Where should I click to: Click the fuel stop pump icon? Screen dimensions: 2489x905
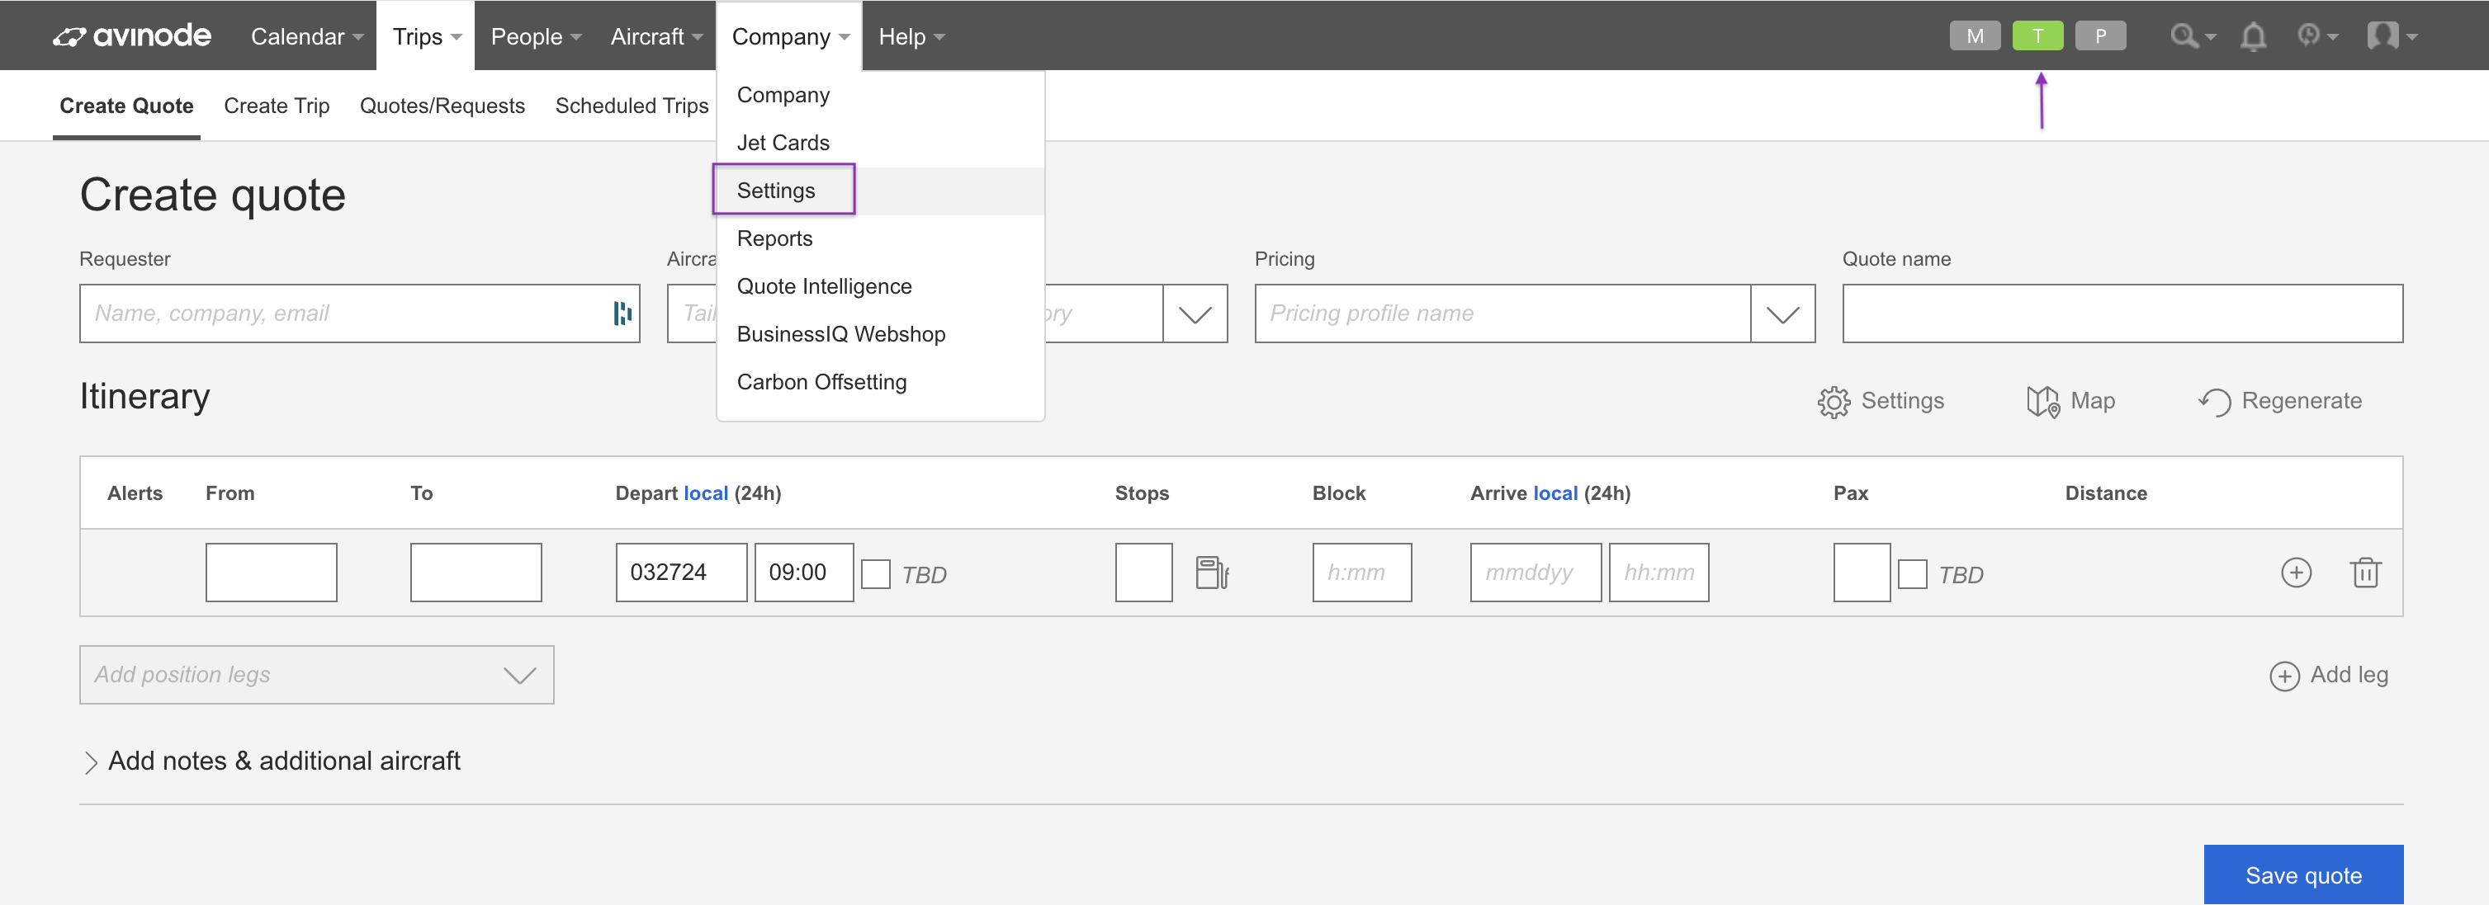pyautogui.click(x=1212, y=573)
